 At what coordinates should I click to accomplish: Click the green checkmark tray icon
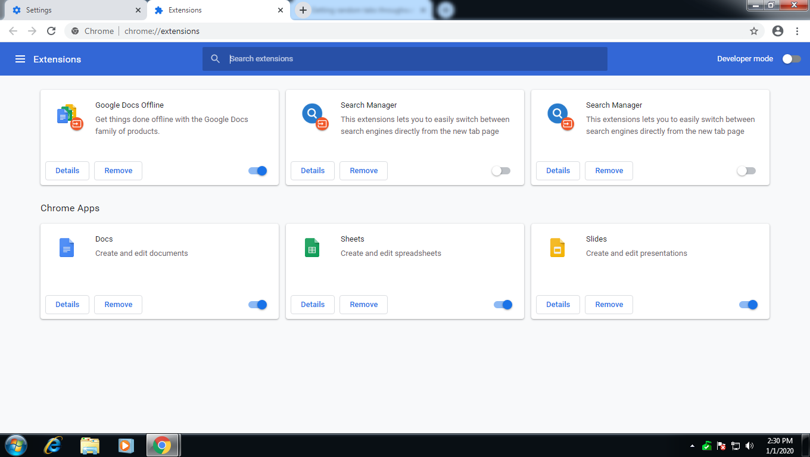pos(707,445)
